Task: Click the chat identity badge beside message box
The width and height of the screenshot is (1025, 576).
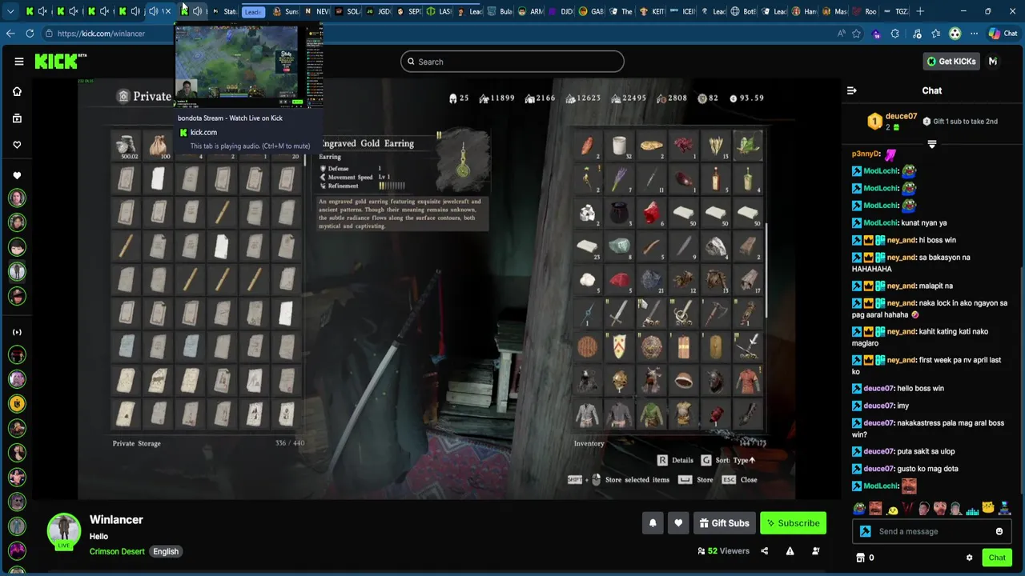Action: 865,531
